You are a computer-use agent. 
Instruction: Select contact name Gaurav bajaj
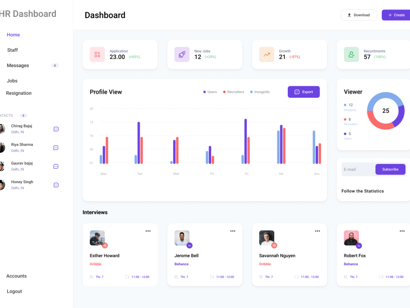pos(22,163)
